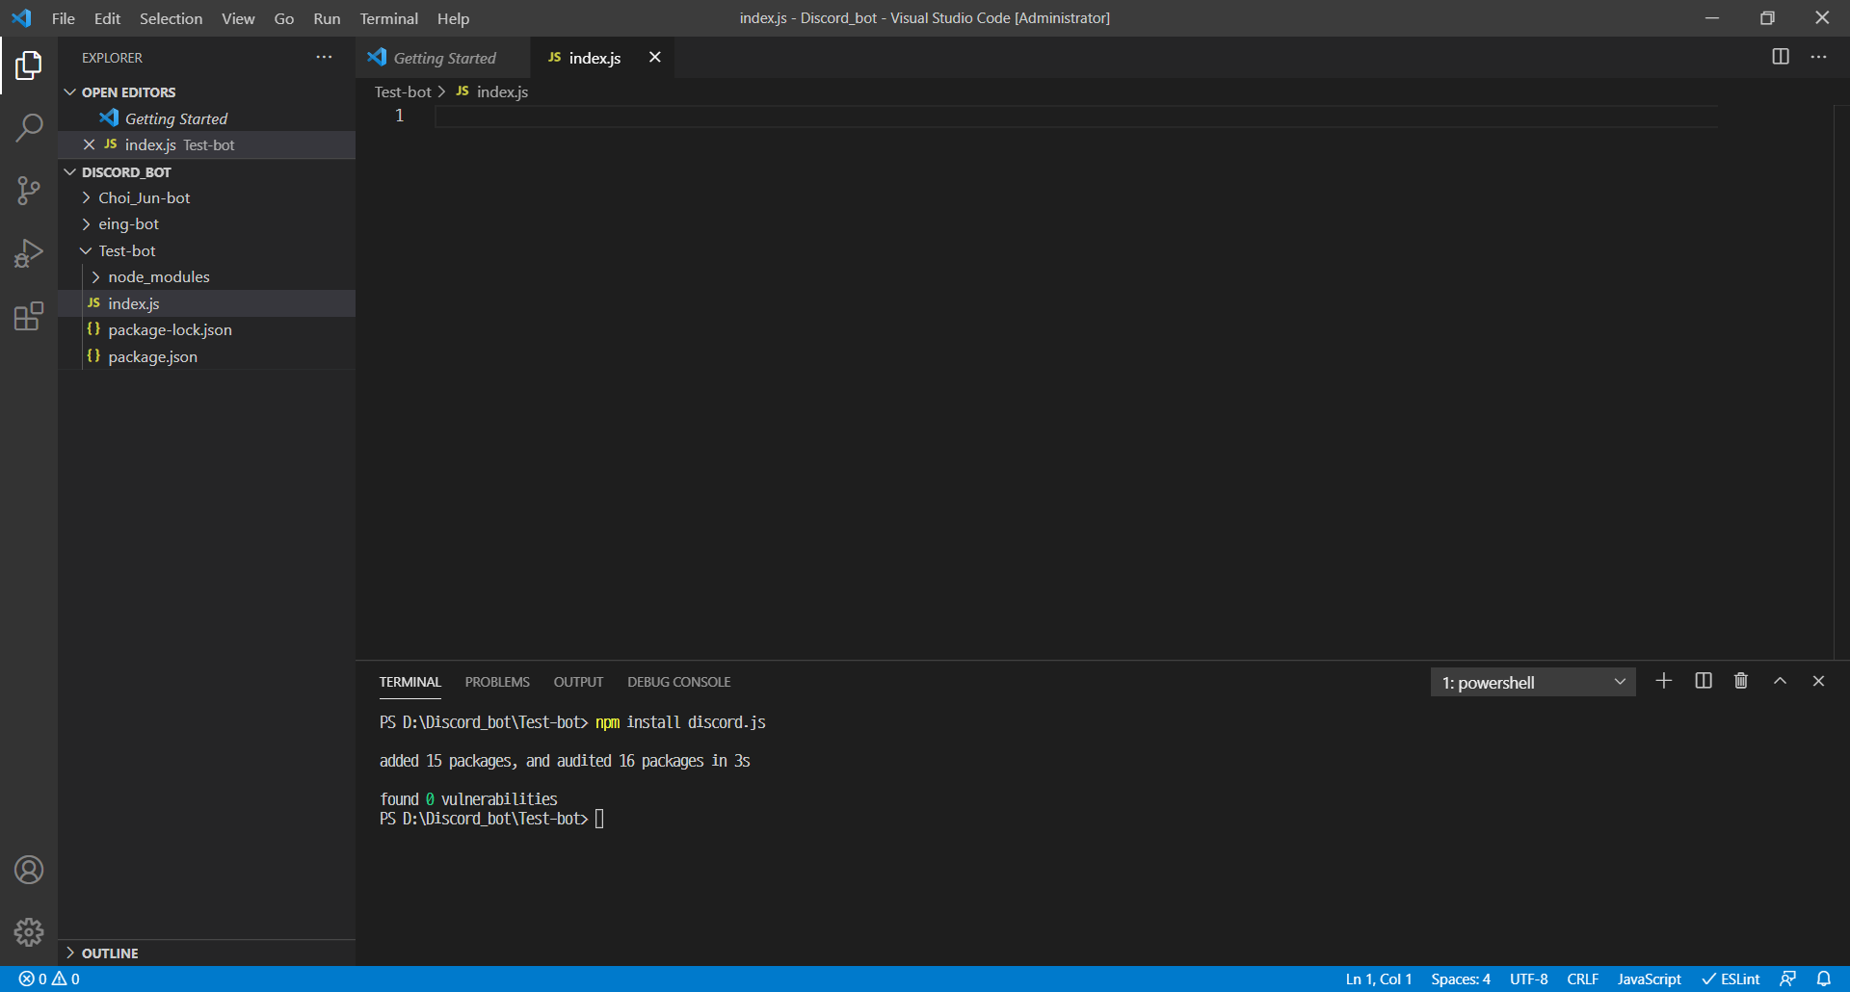Open the Search view icon
This screenshot has width=1850, height=992.
tap(29, 127)
